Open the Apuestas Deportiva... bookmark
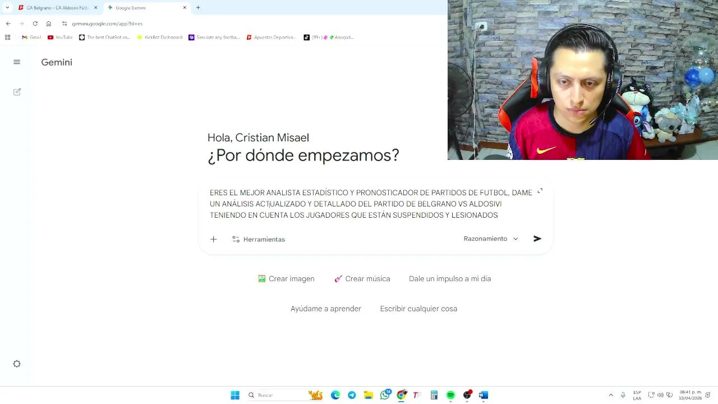 tap(271, 38)
